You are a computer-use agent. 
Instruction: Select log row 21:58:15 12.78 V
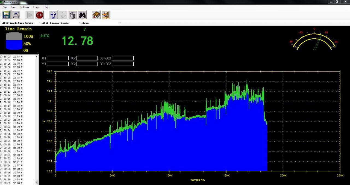point(11,99)
